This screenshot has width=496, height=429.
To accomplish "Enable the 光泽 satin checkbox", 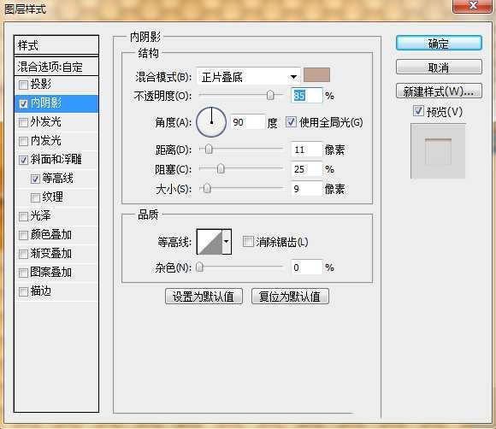I will (x=23, y=216).
